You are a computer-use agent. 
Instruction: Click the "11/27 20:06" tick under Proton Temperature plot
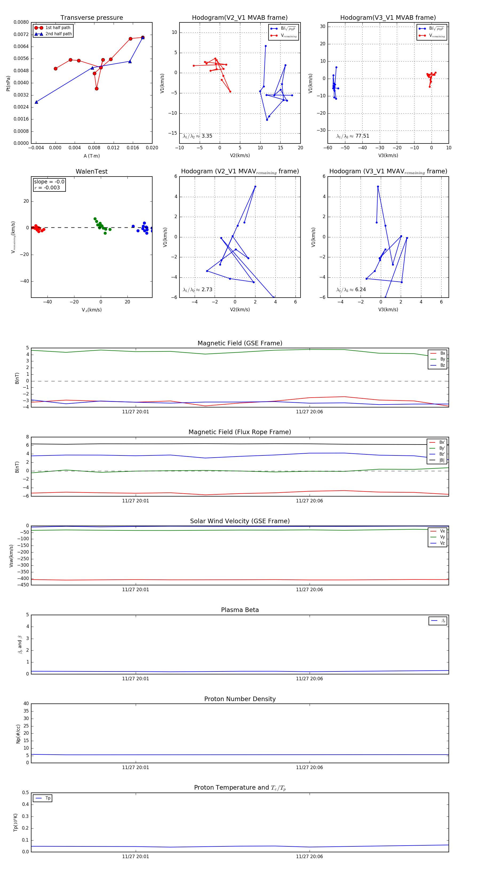click(309, 857)
